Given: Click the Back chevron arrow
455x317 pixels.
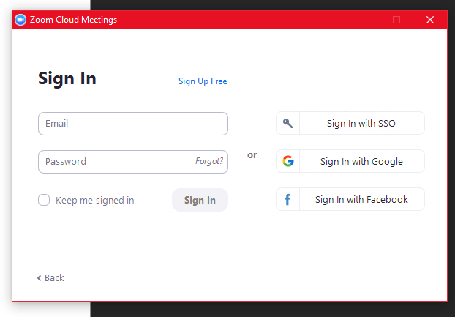Looking at the screenshot, I should [40, 278].
